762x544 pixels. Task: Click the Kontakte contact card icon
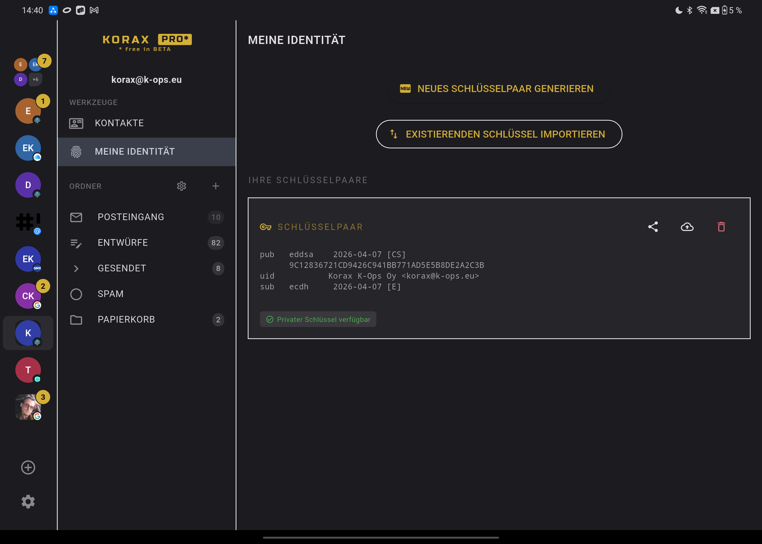[76, 123]
